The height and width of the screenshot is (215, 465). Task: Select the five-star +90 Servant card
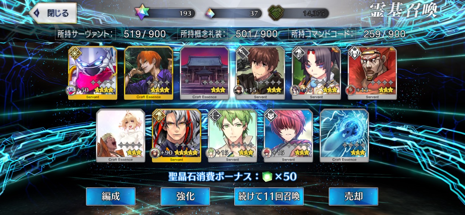(176, 136)
